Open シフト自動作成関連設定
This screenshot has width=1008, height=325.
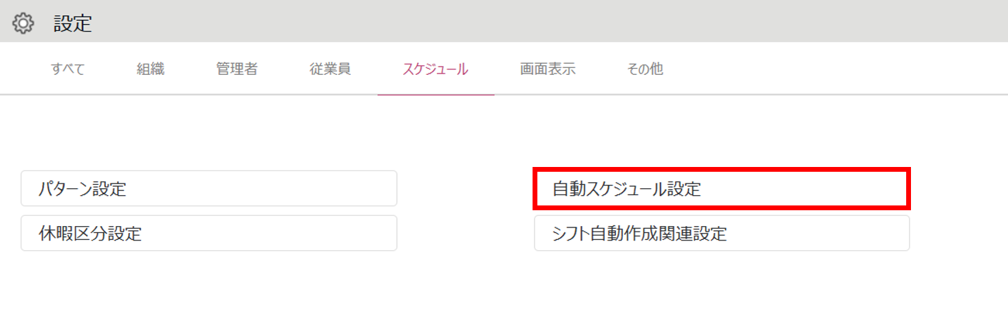point(722,233)
